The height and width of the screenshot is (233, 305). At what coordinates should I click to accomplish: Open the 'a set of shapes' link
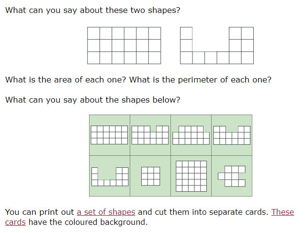click(x=106, y=212)
